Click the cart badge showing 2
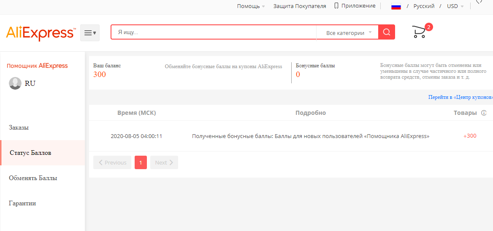 coord(428,27)
